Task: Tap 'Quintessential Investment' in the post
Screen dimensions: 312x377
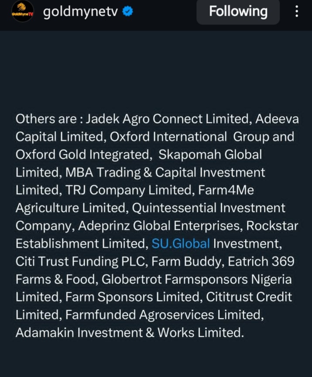Action: coord(209,208)
